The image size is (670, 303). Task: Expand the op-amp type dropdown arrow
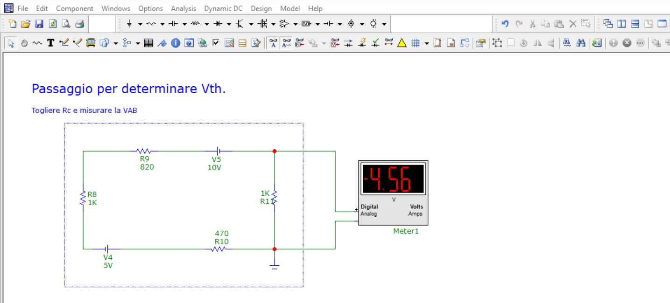pyautogui.click(x=296, y=24)
